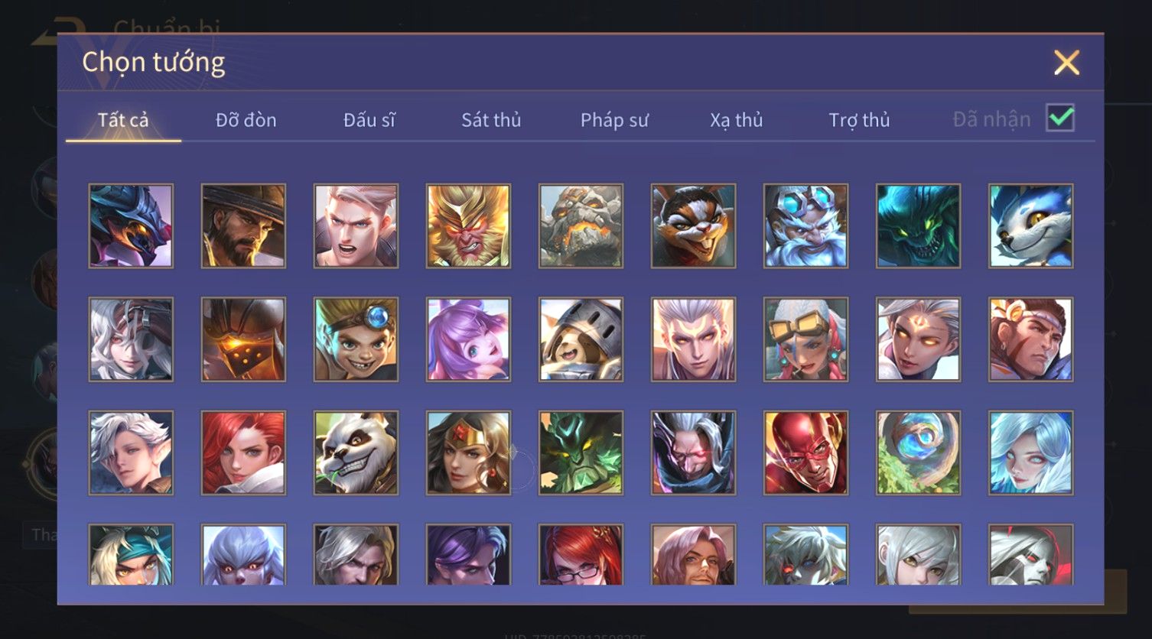Pick the sloth knight in helmet hero
Image resolution: width=1152 pixels, height=639 pixels.
581,339
